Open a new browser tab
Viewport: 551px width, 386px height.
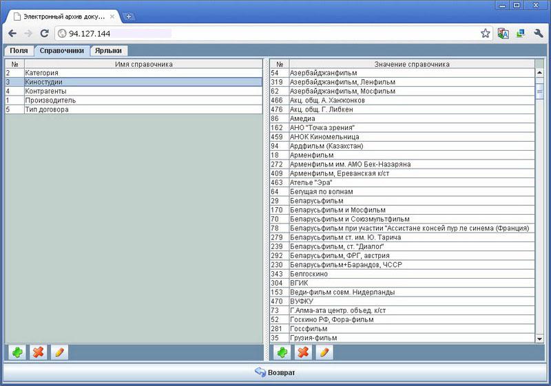coord(129,16)
